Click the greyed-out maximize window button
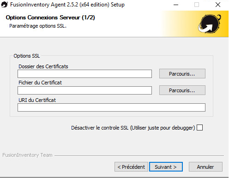 [x=197, y=5]
